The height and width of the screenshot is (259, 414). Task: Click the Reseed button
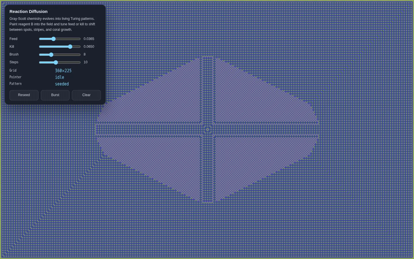pyautogui.click(x=24, y=95)
